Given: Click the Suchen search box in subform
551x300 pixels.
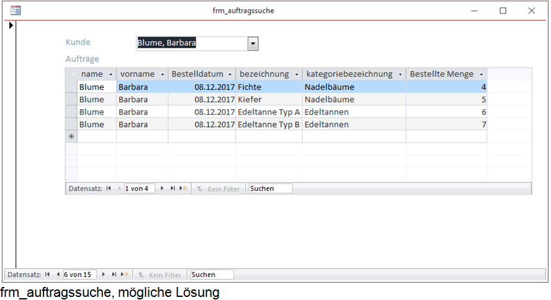Looking at the screenshot, I should pyautogui.click(x=270, y=188).
